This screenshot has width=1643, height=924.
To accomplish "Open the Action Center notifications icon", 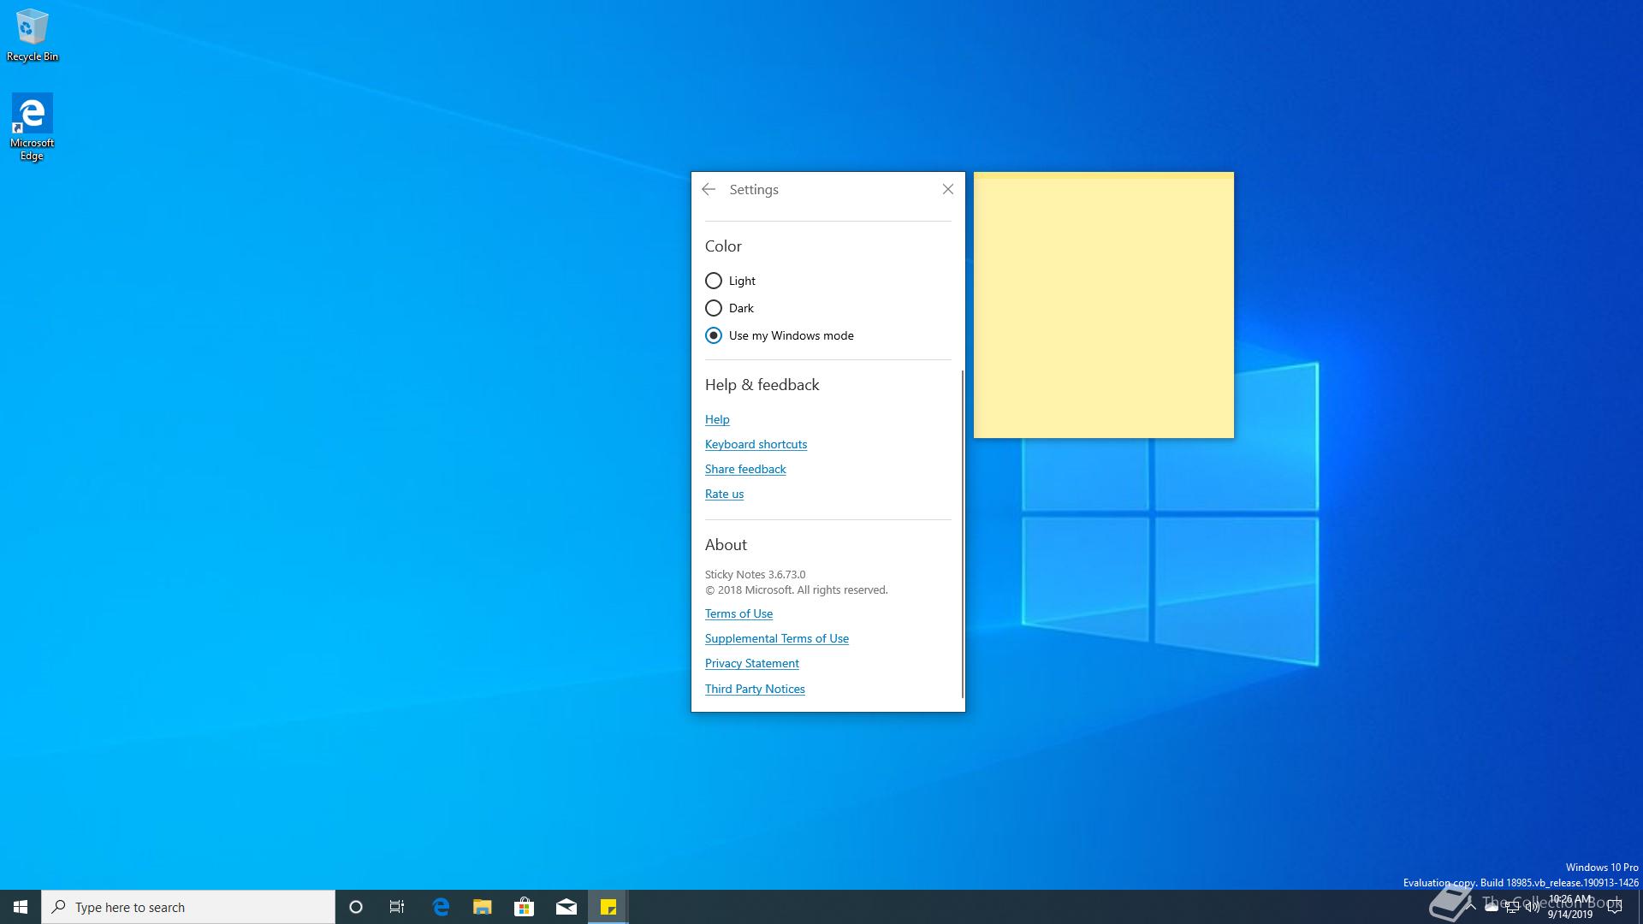I will tap(1615, 907).
